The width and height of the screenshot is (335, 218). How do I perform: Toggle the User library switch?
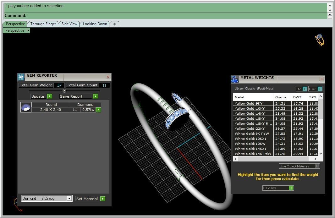pyautogui.click(x=320, y=89)
